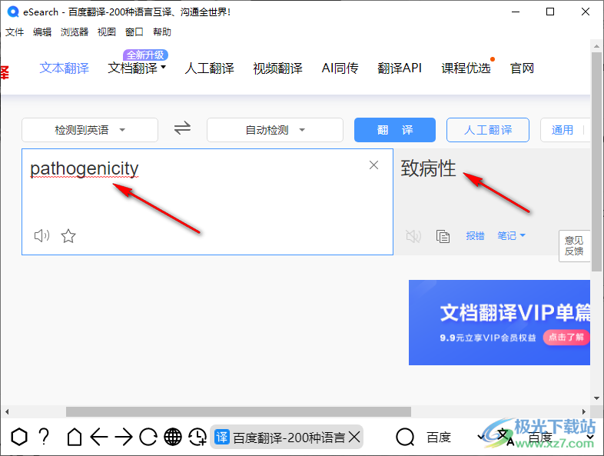Copy the translation result icon

click(443, 236)
